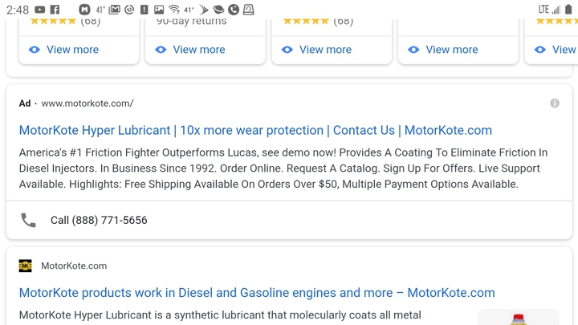Open the product bottle thumbnail in MotorKote result

point(519,318)
